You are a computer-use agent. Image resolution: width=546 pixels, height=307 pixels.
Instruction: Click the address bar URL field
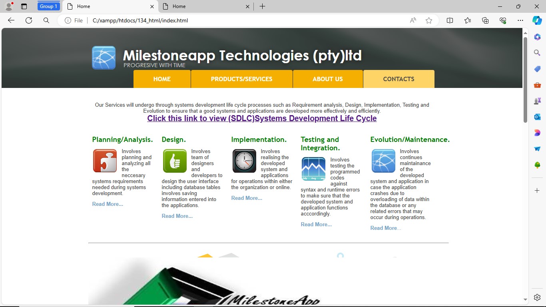[x=240, y=20]
